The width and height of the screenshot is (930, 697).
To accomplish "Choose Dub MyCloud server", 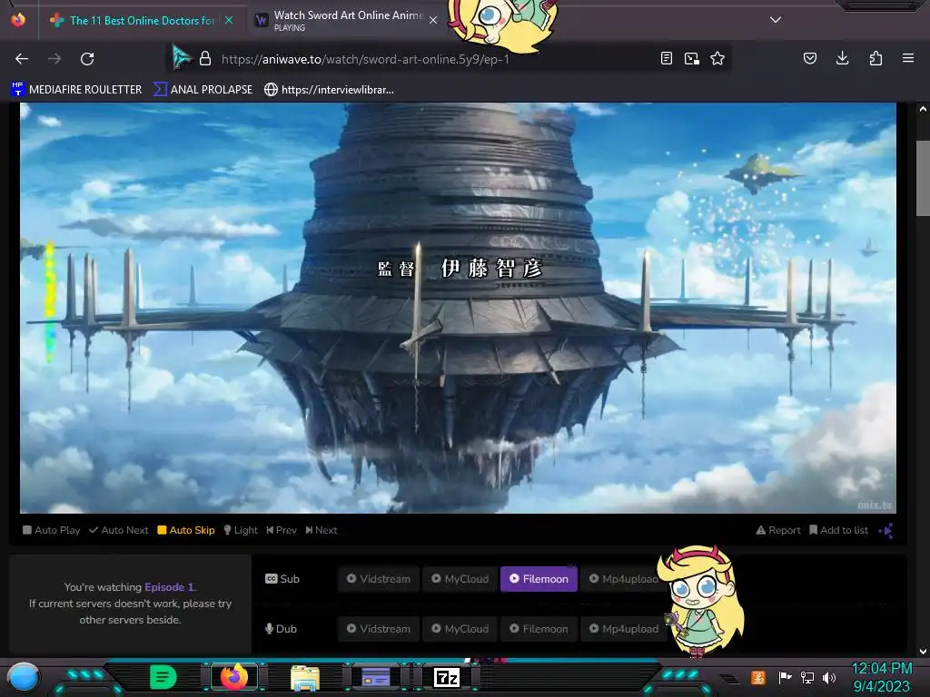I will (x=460, y=628).
